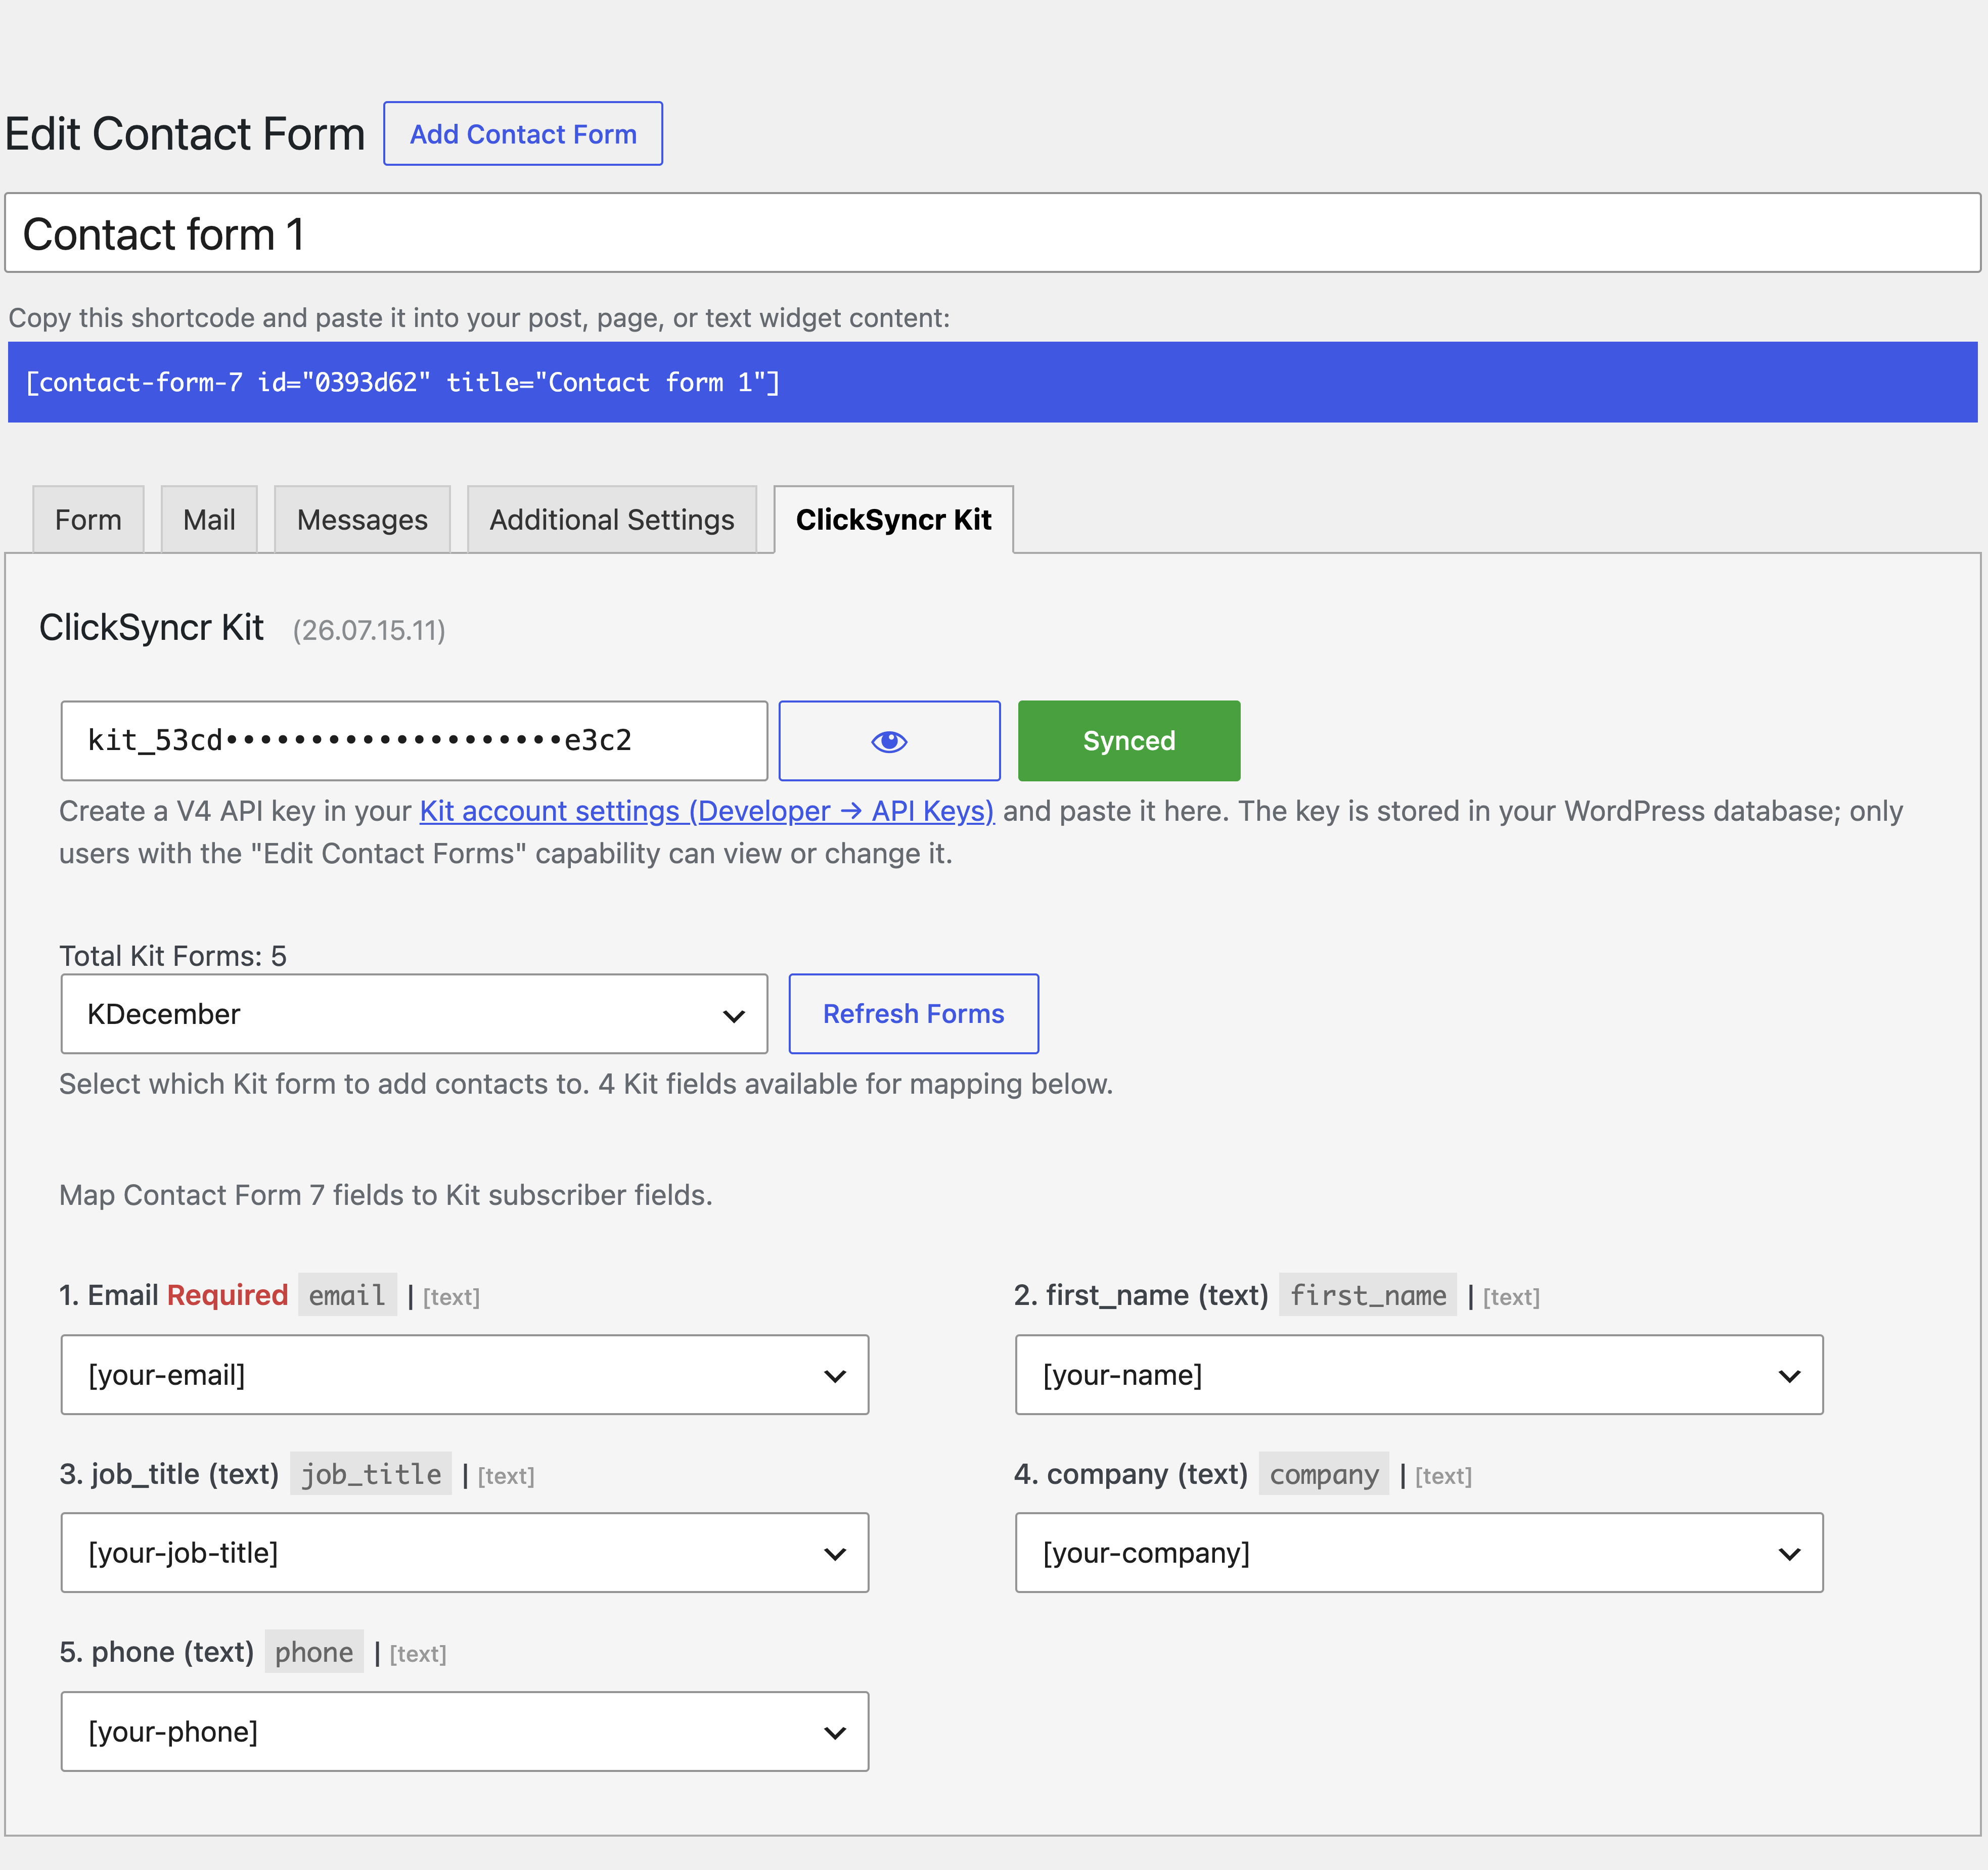Click the job_title field code tag
Image resolution: width=1988 pixels, height=1870 pixels.
point(371,1474)
